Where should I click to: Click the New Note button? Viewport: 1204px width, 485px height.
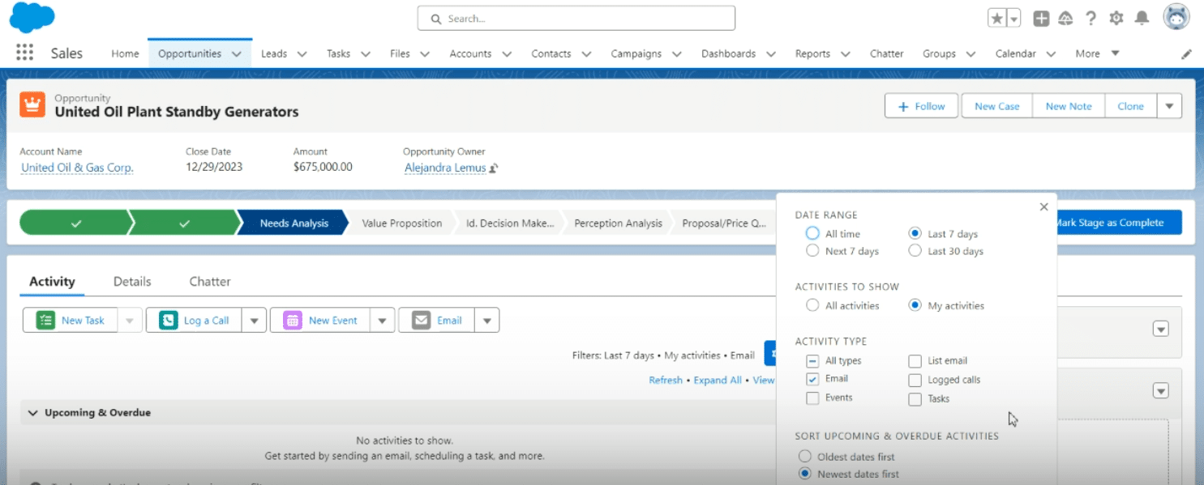1069,106
